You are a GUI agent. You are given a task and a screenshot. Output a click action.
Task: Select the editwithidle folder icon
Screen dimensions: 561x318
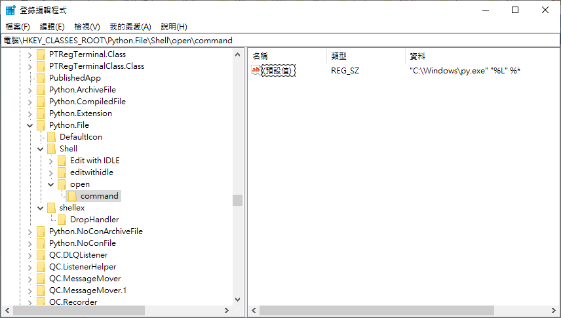(x=62, y=172)
